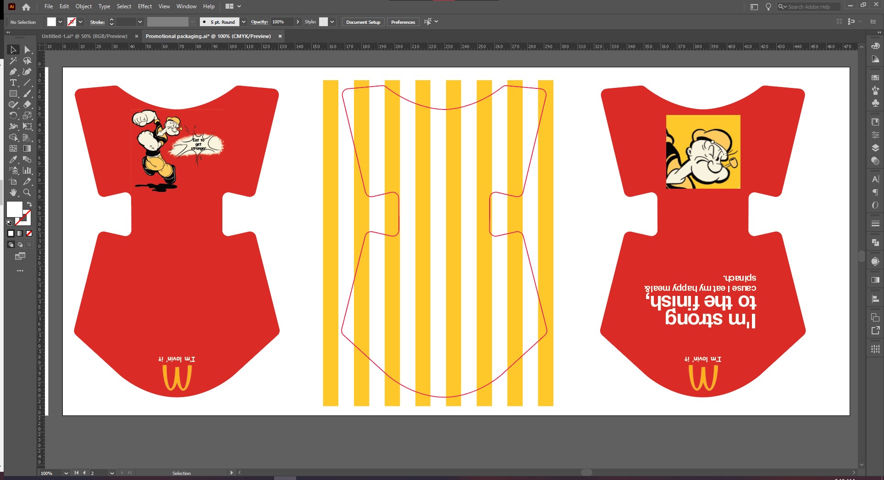884x480 pixels.
Task: Select the Zoom tool
Action: [x=27, y=192]
